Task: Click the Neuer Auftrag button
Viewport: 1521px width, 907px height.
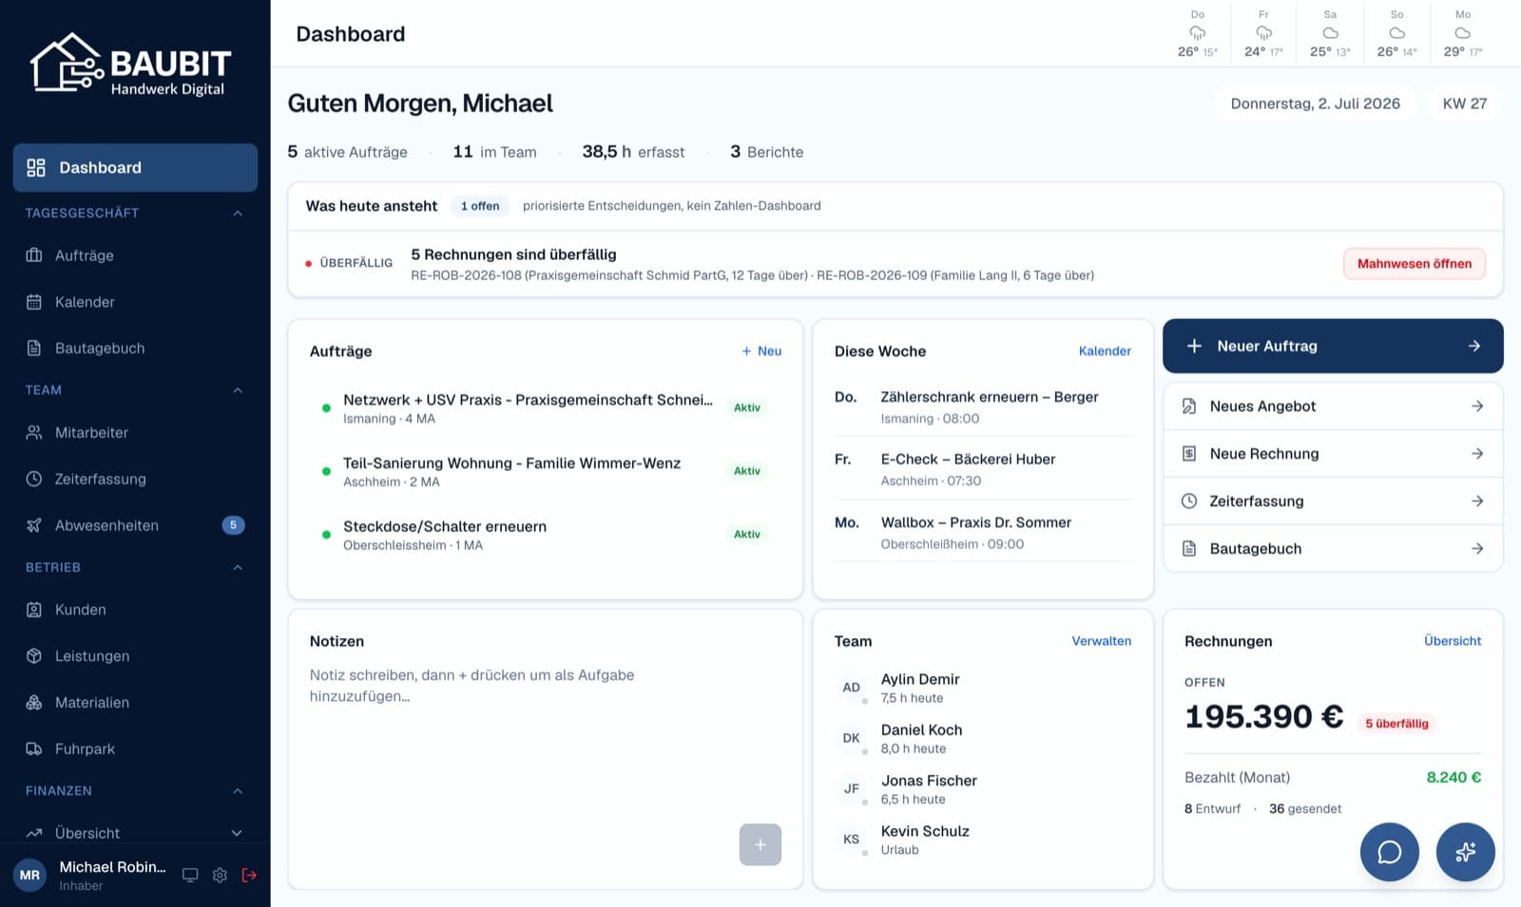Action: [x=1333, y=346]
